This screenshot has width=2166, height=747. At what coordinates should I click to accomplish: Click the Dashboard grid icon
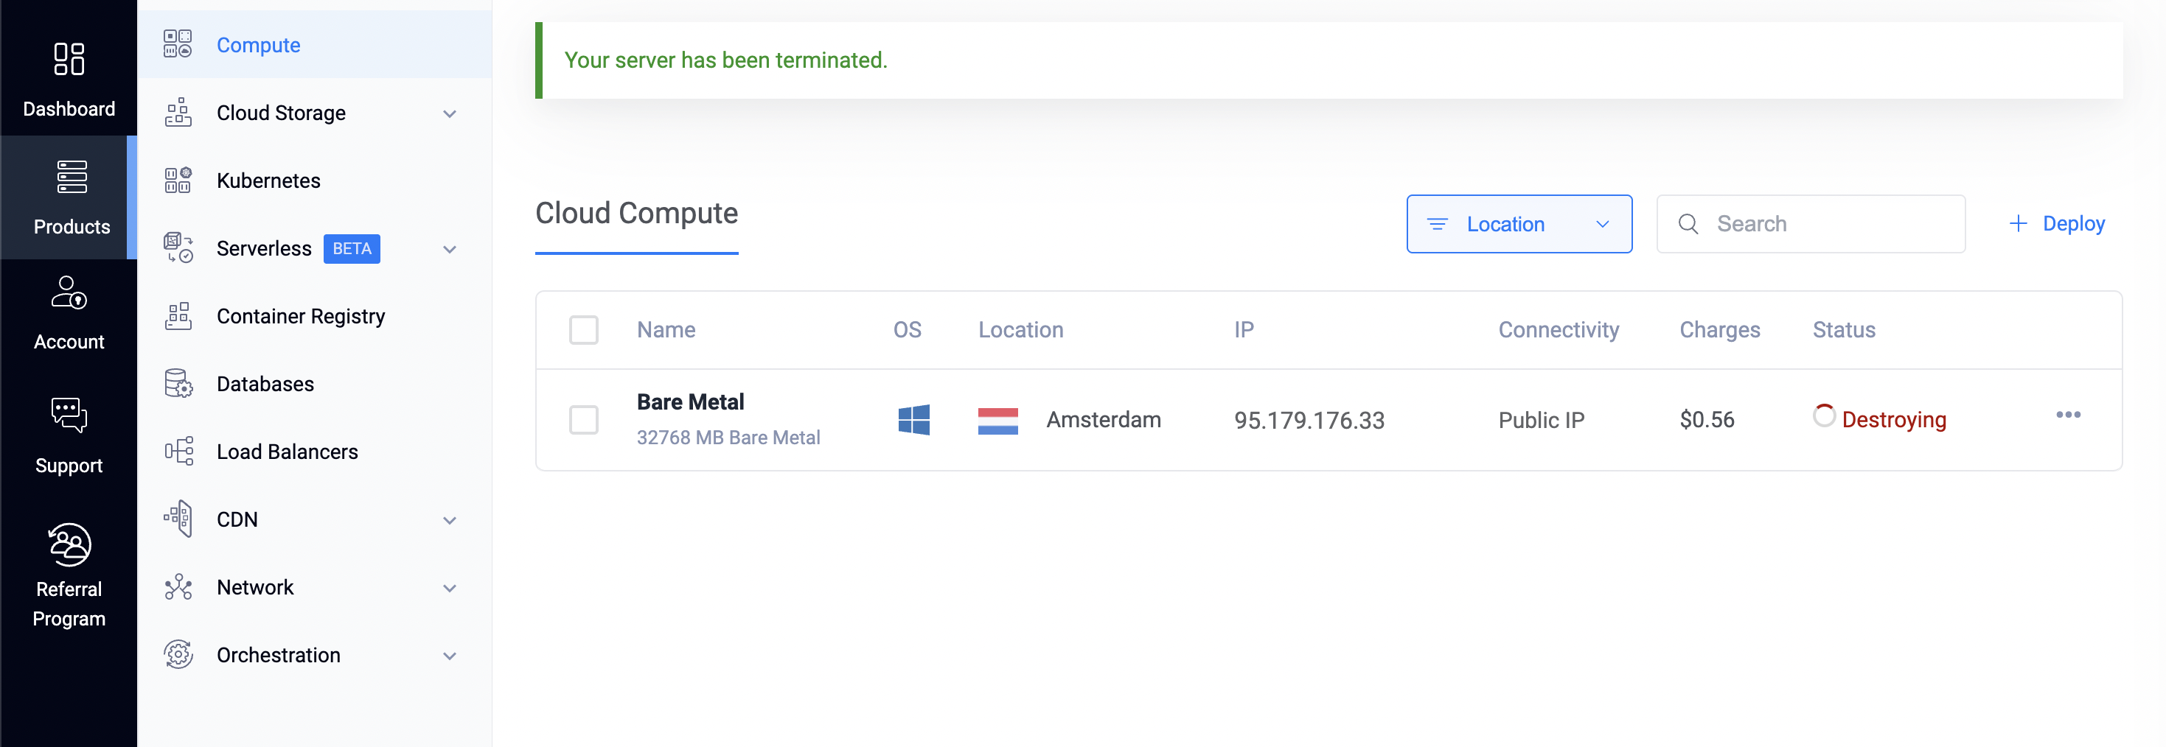[x=69, y=60]
